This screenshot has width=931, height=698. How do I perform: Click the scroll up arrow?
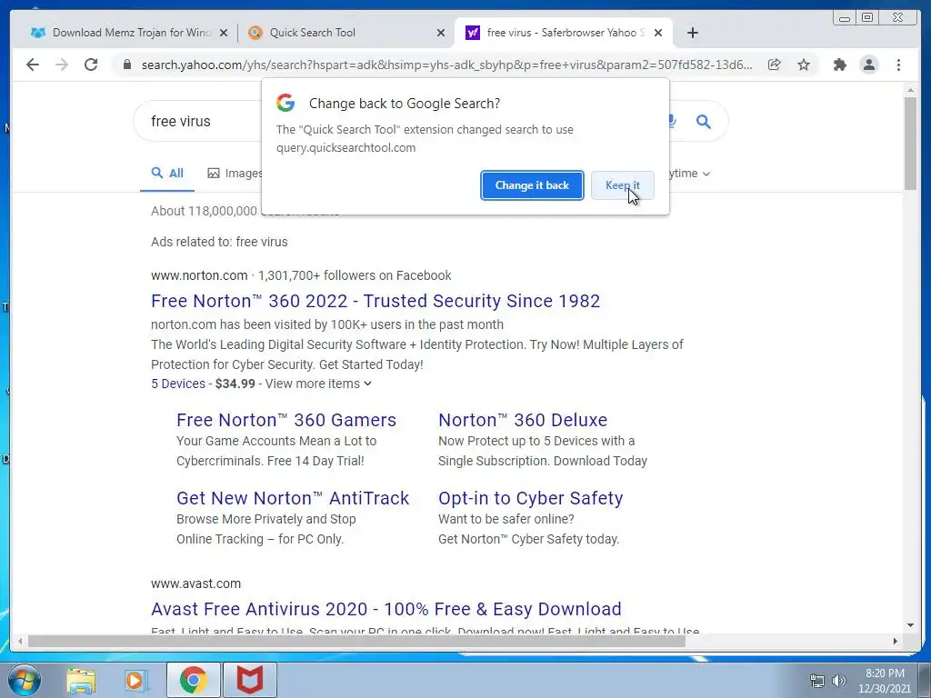[x=910, y=90]
